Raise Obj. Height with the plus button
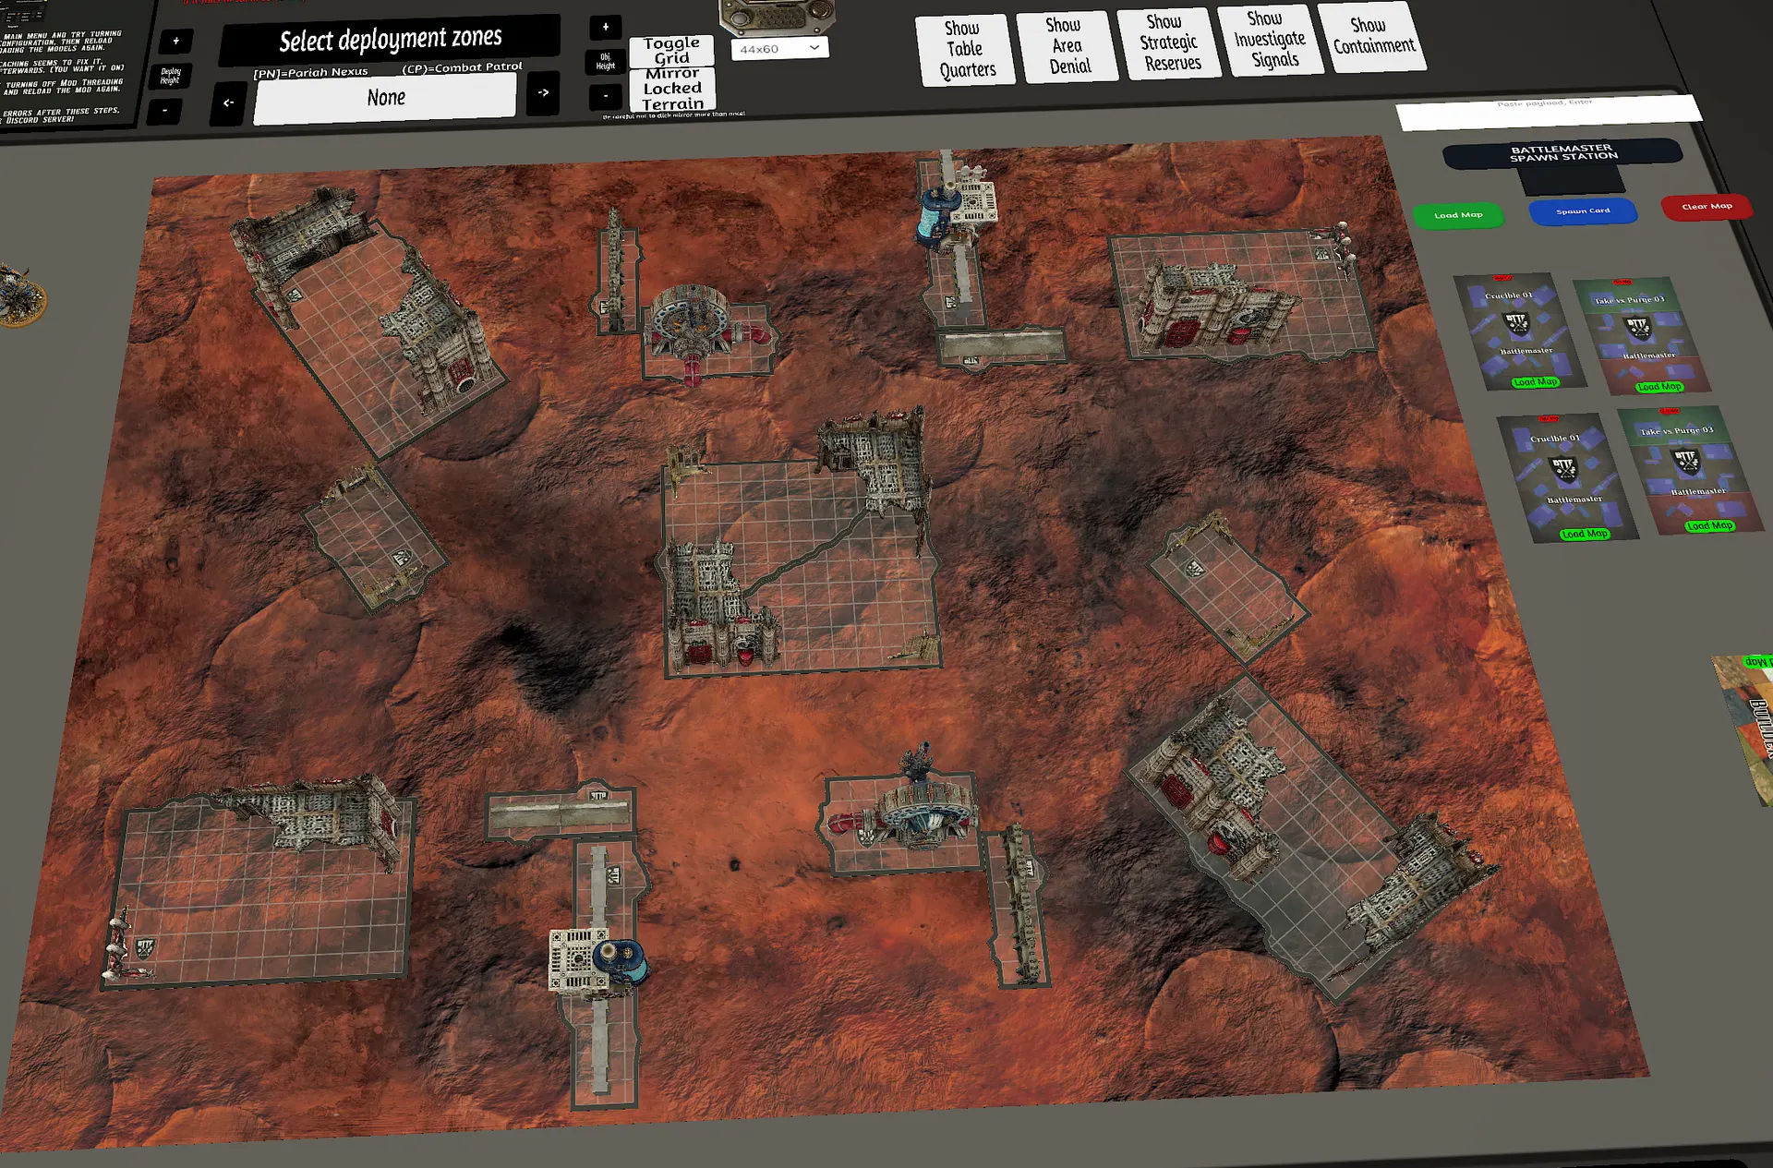The image size is (1773, 1168). 605,28
